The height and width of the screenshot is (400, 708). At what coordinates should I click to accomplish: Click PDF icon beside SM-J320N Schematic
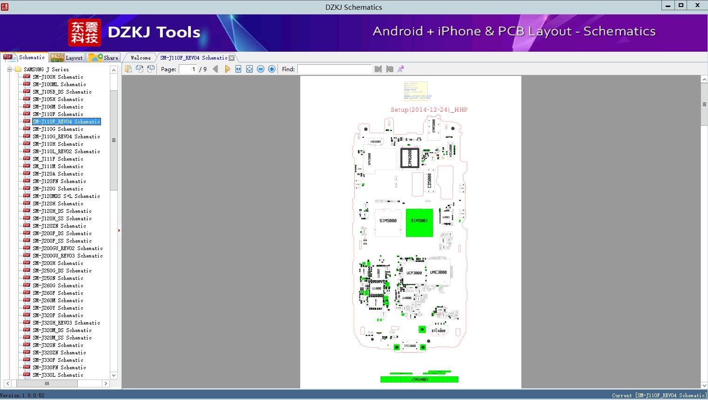coord(27,345)
